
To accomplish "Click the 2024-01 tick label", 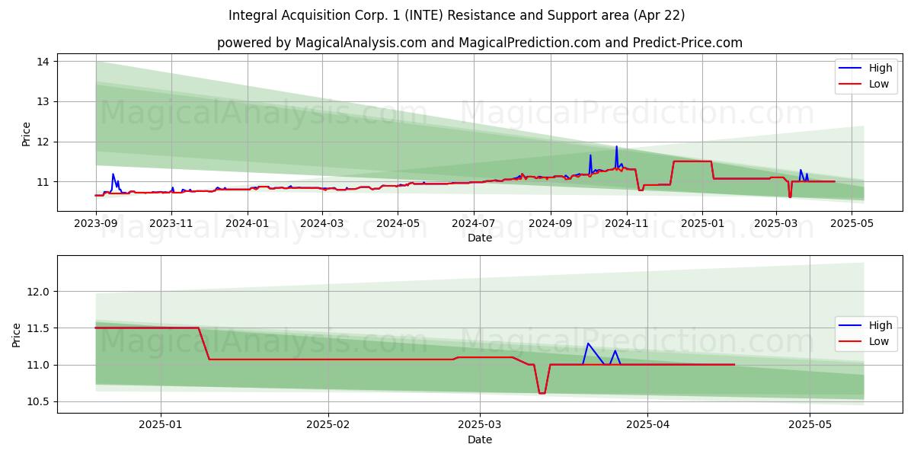I will 247,223.
